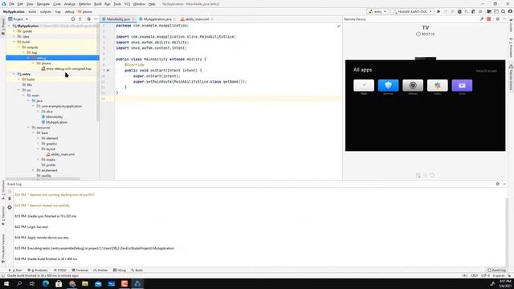Open the Profiler tool window
Screen dimensions: 514x289
click(x=100, y=271)
